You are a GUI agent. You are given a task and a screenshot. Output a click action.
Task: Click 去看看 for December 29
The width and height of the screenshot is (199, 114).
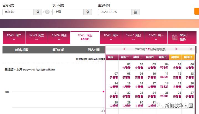point(126,106)
